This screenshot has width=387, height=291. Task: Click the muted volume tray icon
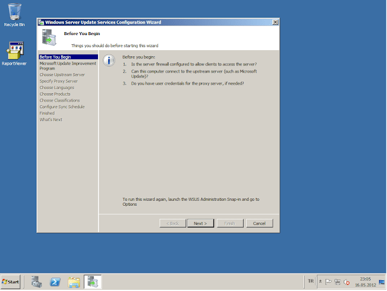click(346, 282)
